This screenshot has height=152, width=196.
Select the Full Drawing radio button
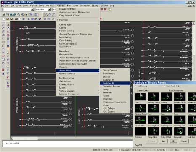[136, 86]
